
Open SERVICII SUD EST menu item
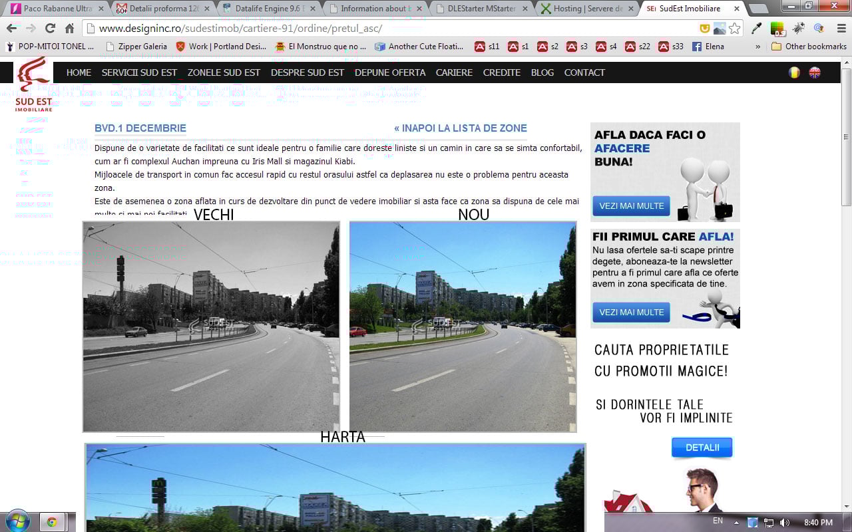coord(139,72)
